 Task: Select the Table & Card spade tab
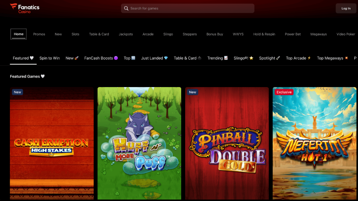(x=187, y=58)
